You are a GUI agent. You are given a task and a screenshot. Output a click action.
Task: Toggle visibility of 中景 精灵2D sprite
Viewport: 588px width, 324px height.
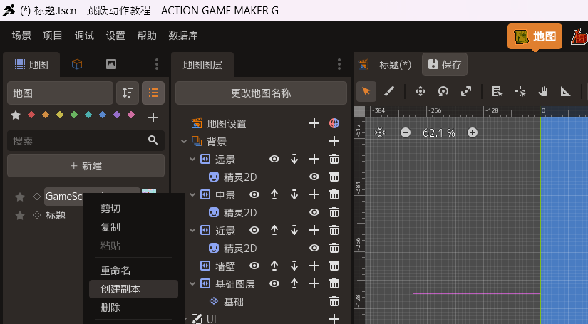tap(314, 212)
